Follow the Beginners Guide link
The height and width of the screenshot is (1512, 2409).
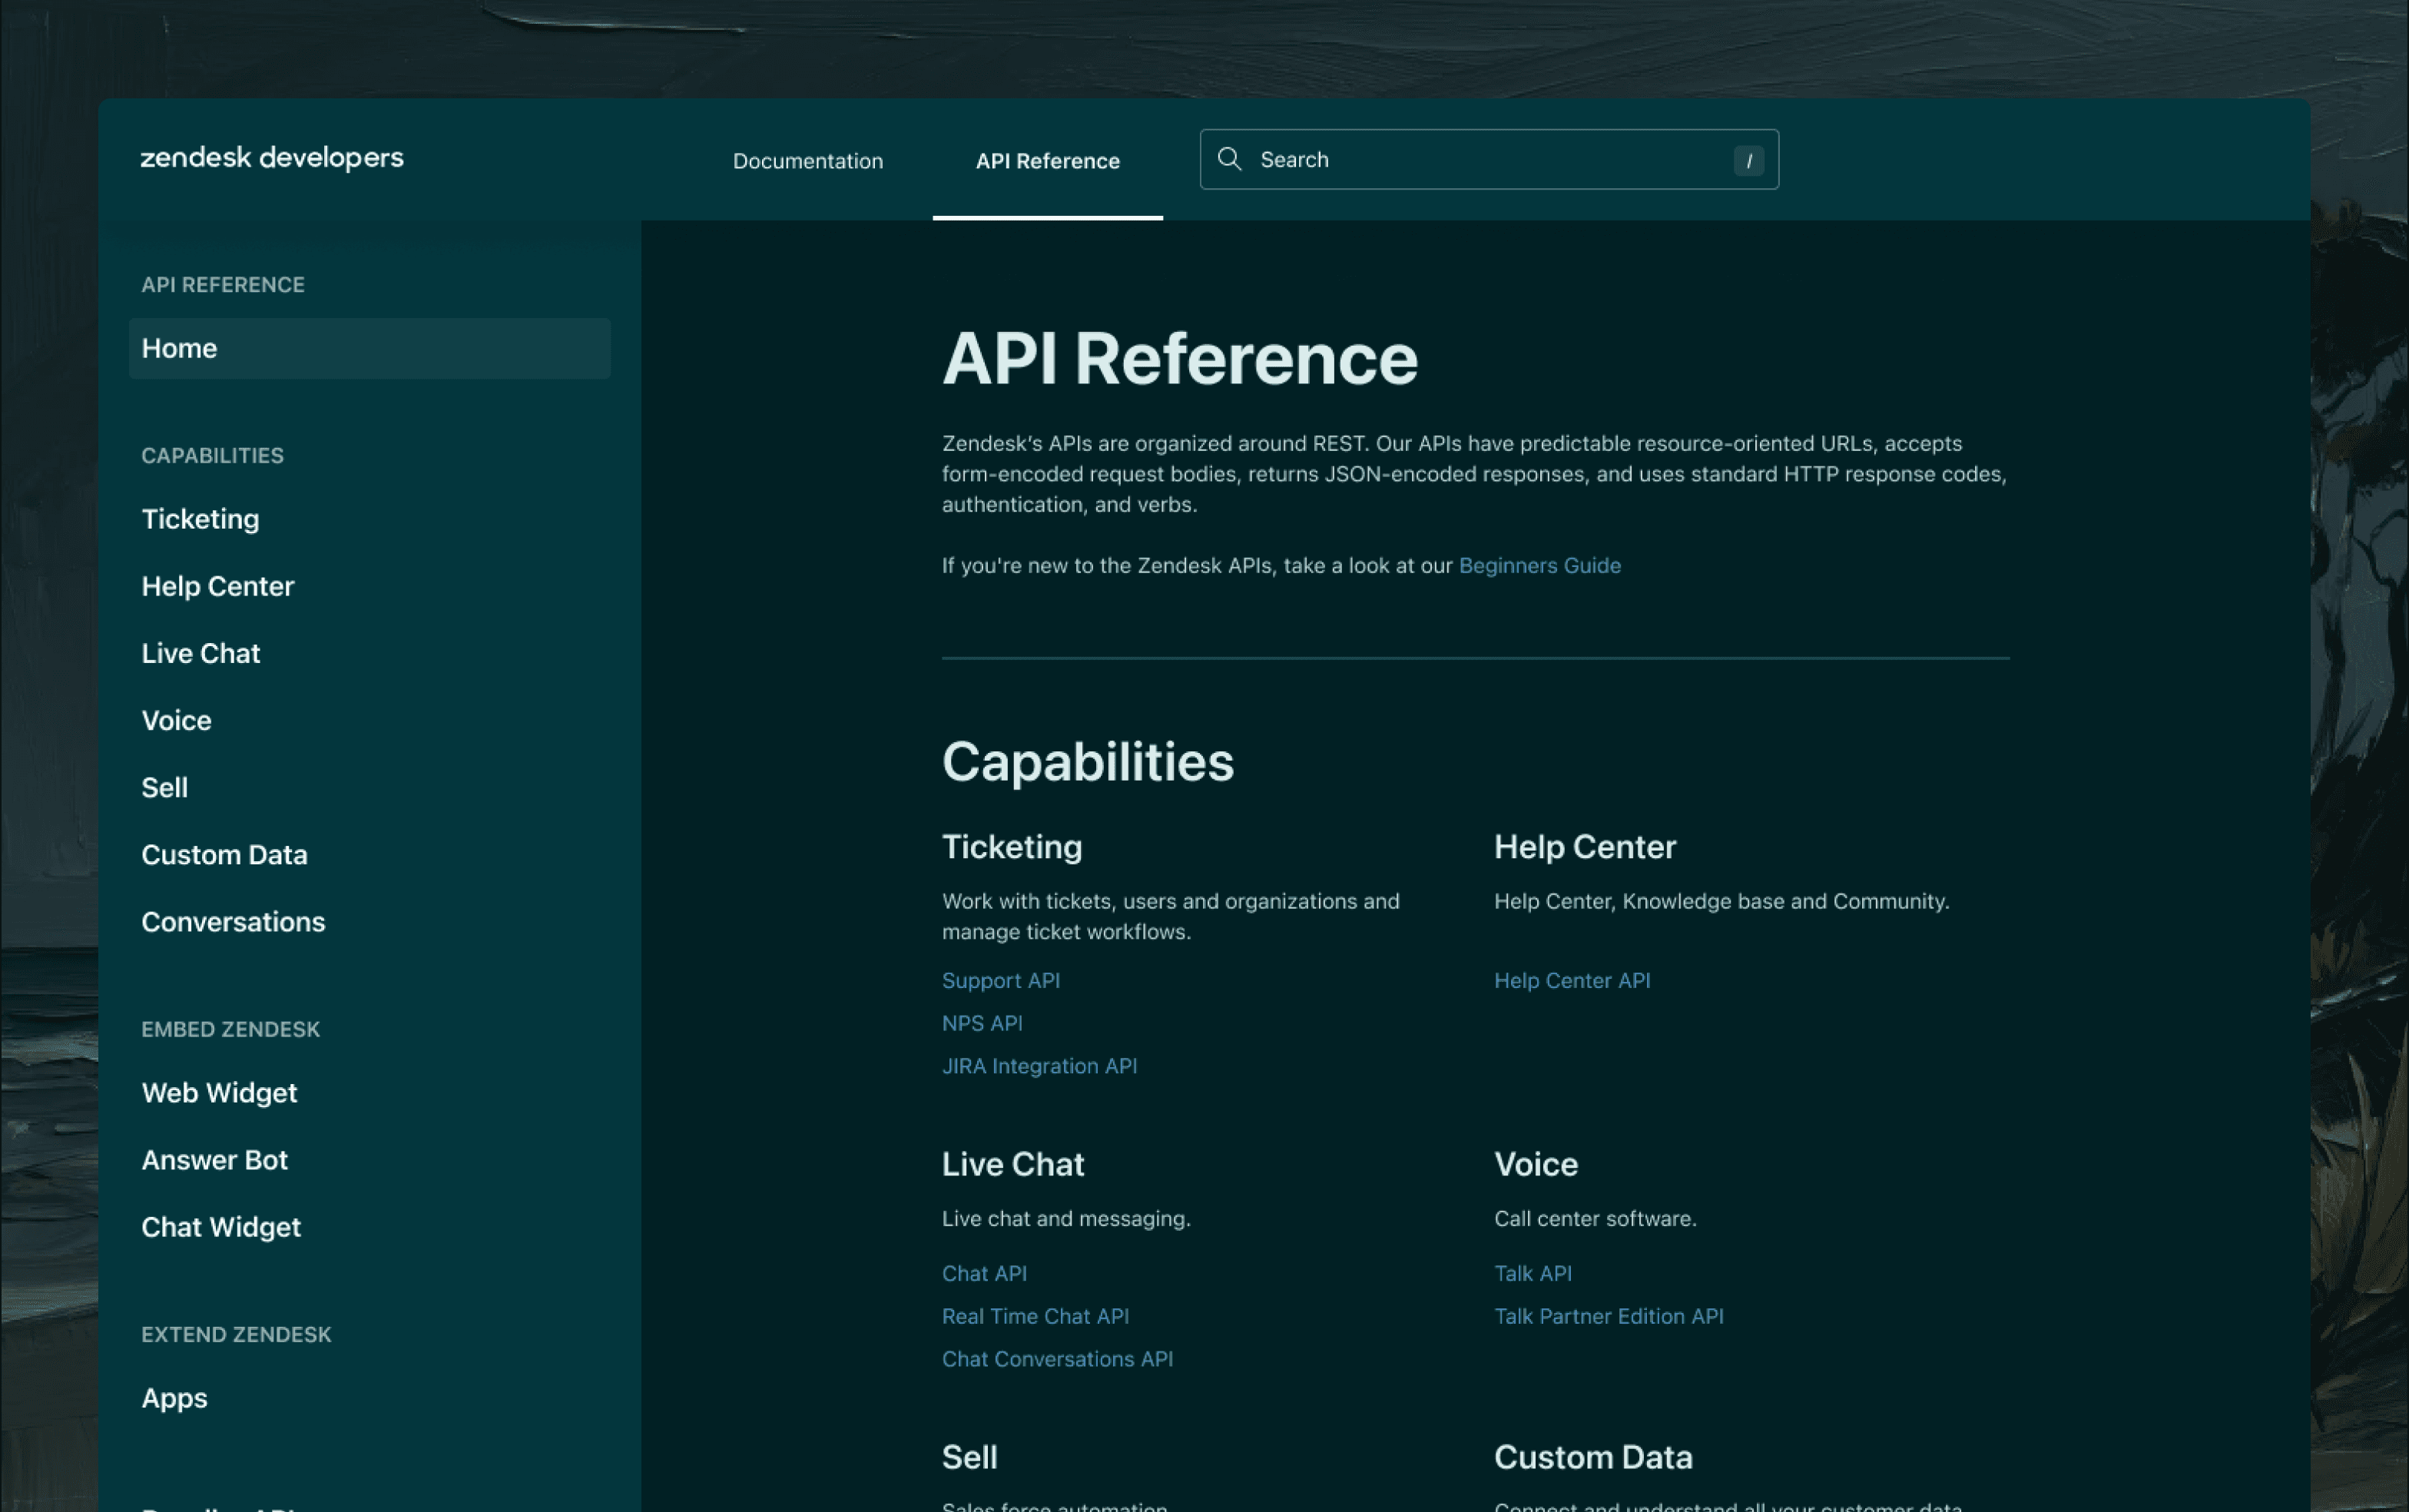(x=1539, y=565)
